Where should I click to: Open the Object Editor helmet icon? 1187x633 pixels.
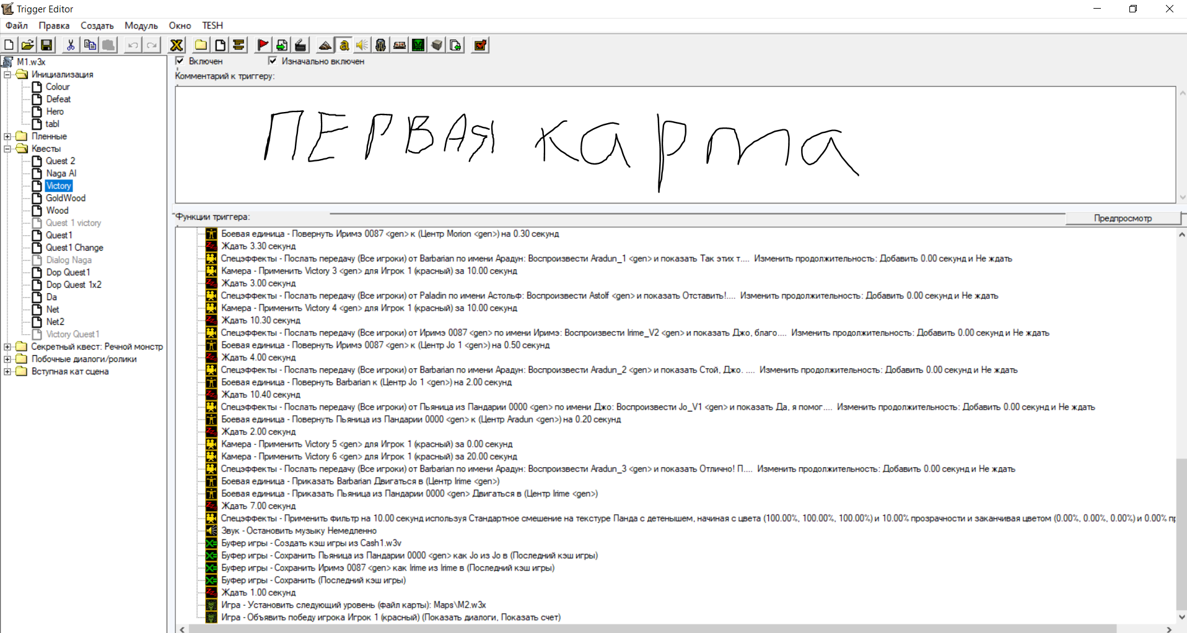[x=381, y=45]
